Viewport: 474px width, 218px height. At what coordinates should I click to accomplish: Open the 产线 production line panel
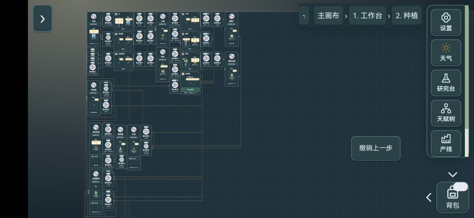tap(445, 143)
